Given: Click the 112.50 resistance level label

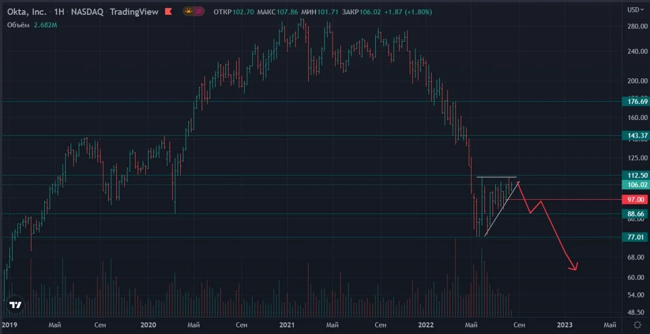Looking at the screenshot, I should coord(635,175).
